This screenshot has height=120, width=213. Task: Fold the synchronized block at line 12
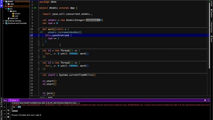click(39, 35)
